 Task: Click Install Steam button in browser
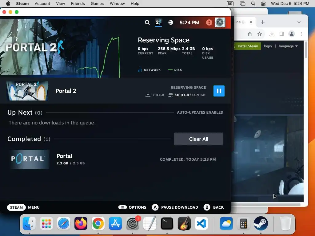(x=247, y=46)
